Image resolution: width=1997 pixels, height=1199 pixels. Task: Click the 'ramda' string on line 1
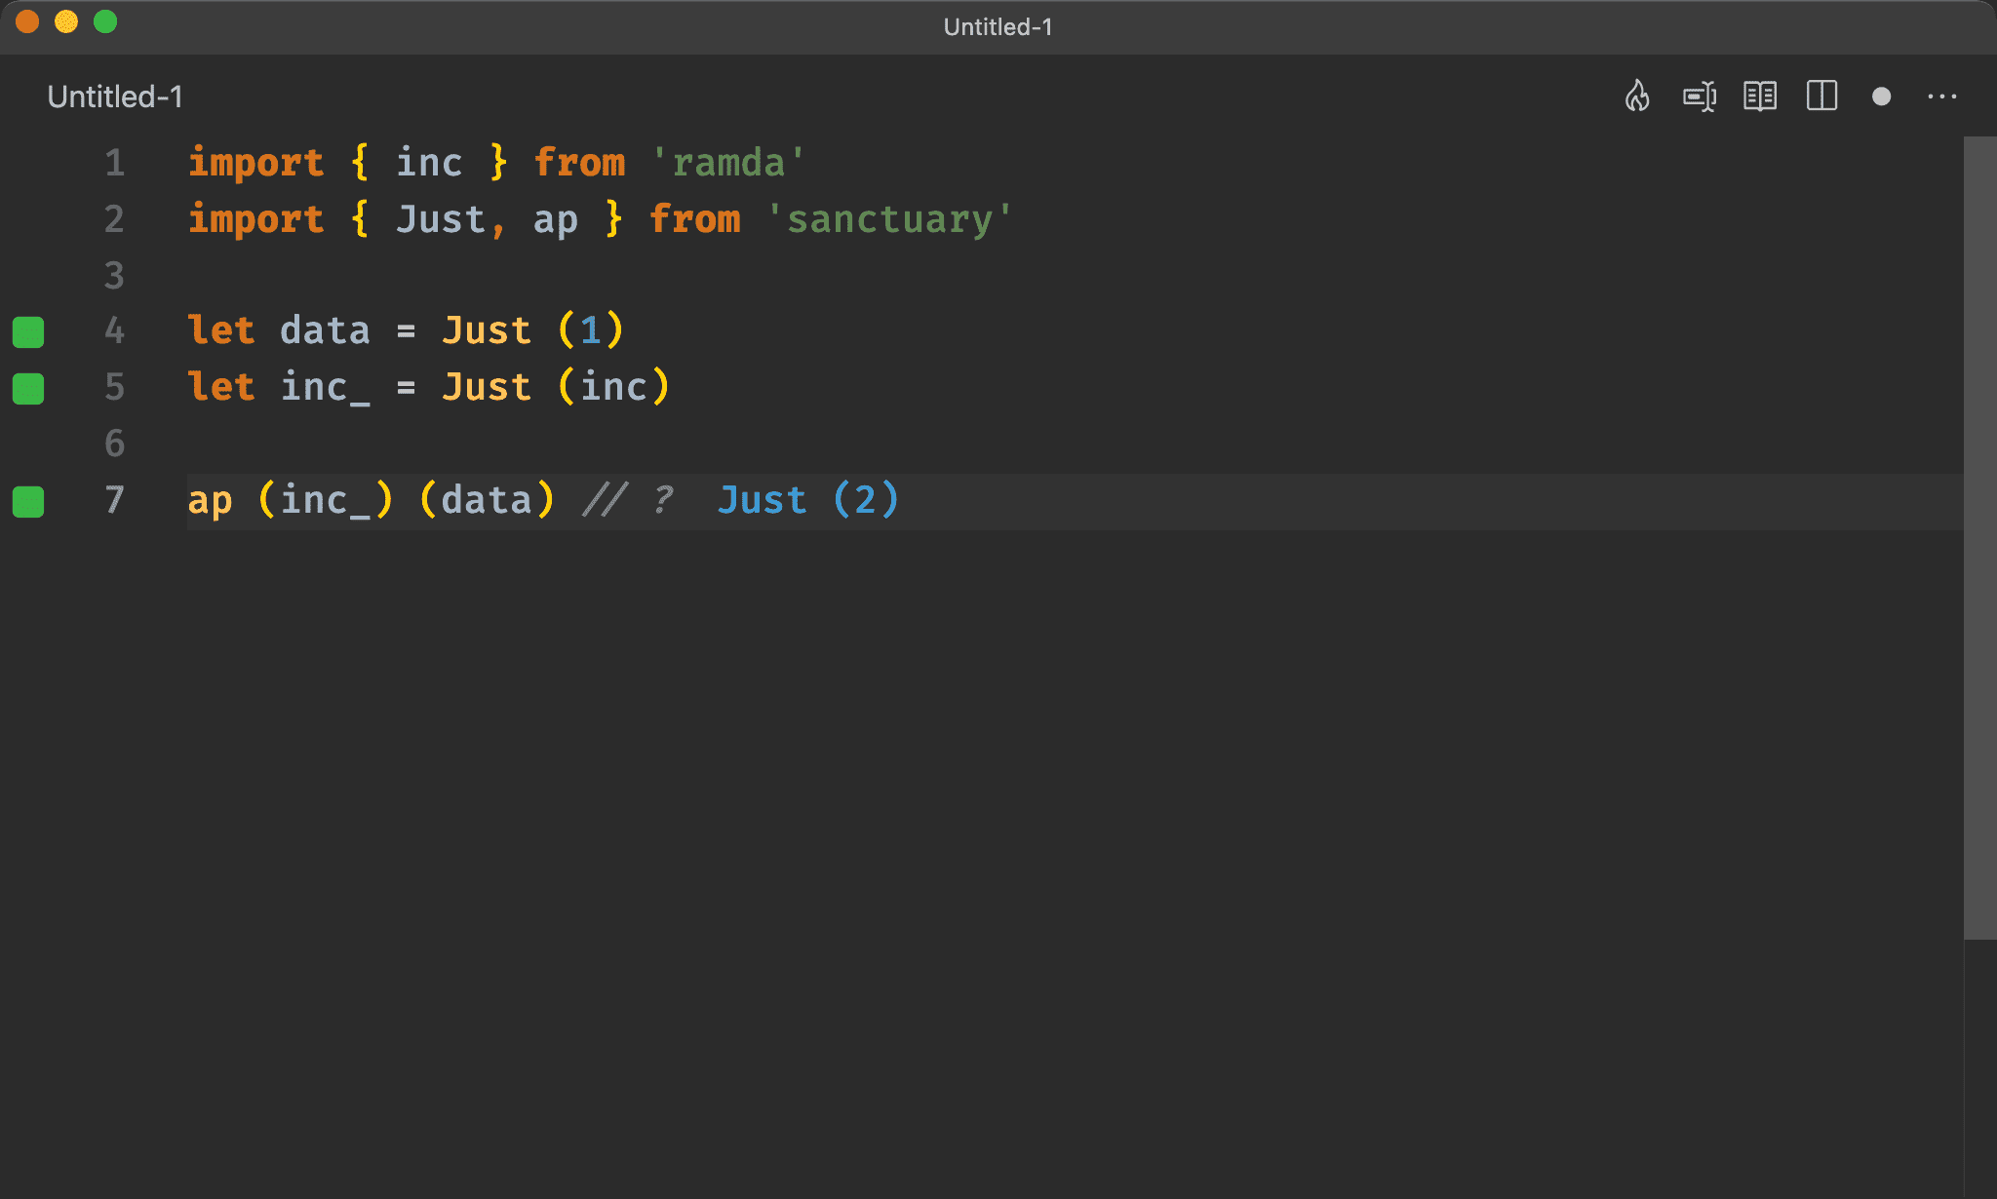coord(729,162)
